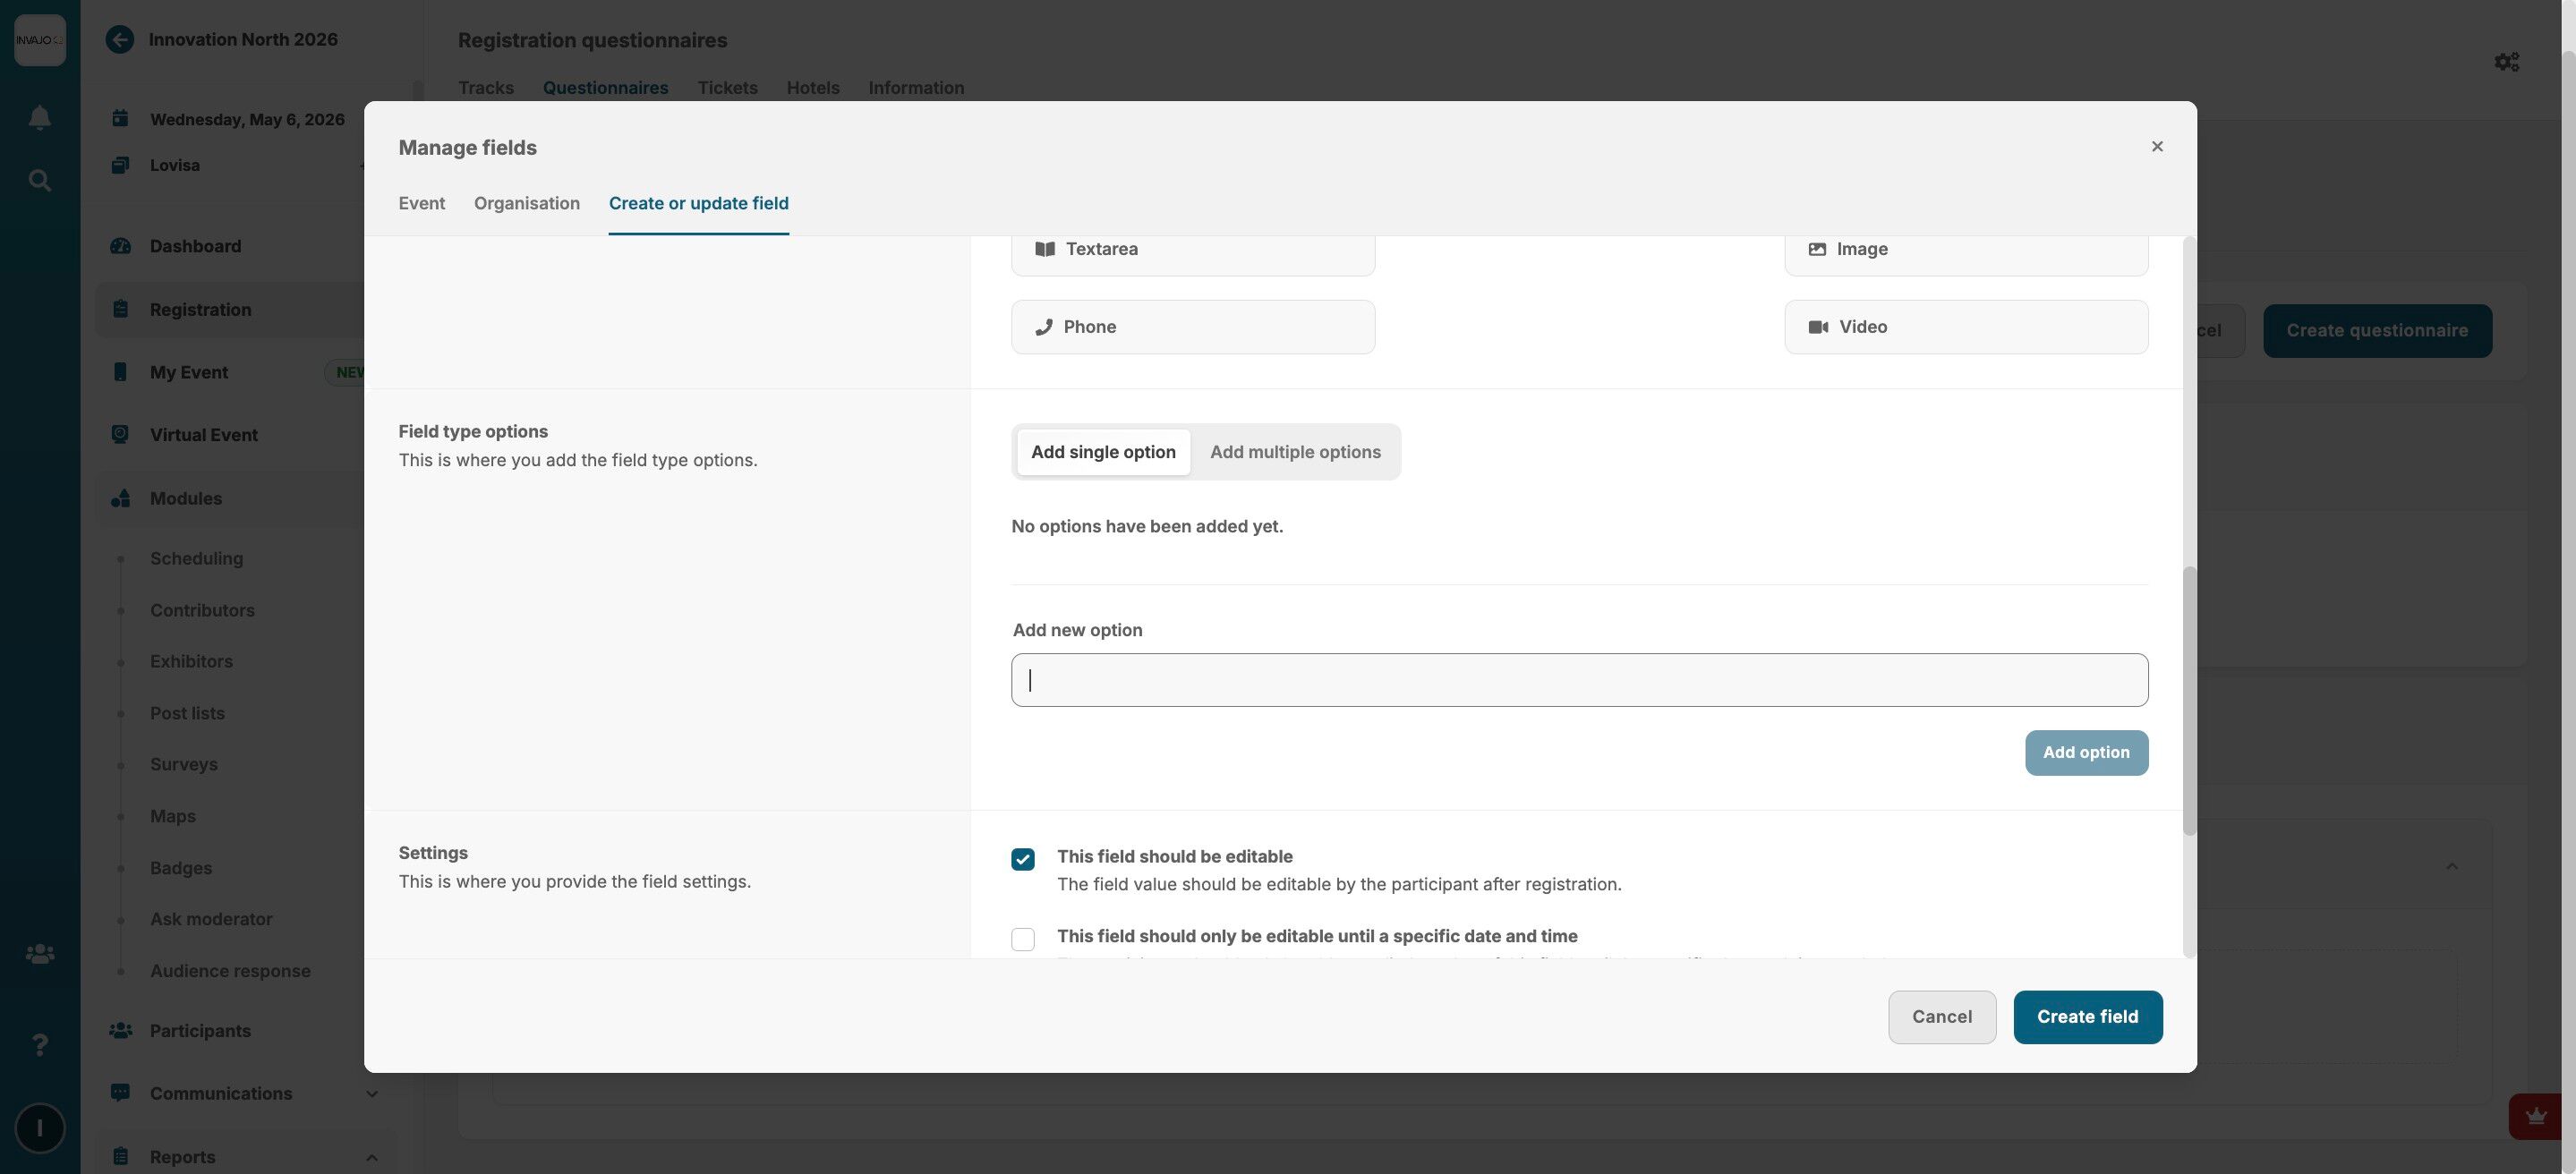The width and height of the screenshot is (2576, 1174).
Task: Click the back arrow beside Innovation North 2026
Action: coord(120,40)
